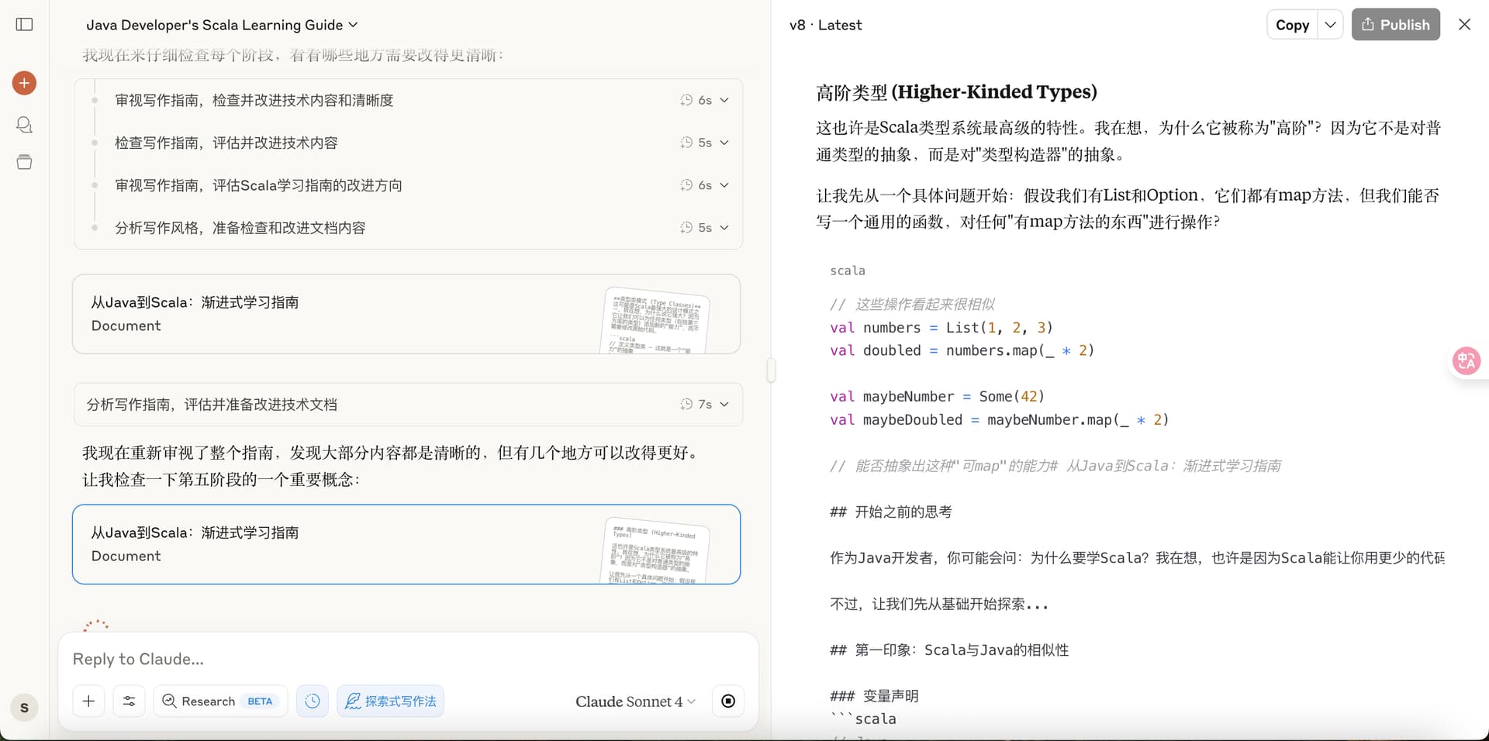This screenshot has width=1489, height=741.
Task: Click the attach plus button in reply box
Action: pos(89,701)
